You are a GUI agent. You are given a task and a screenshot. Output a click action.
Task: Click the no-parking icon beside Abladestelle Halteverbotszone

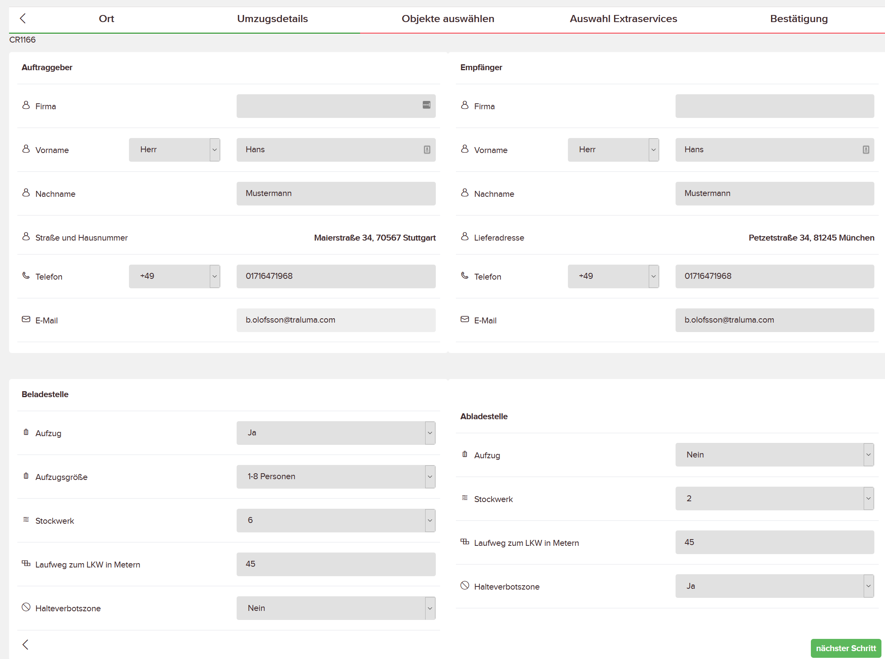465,586
